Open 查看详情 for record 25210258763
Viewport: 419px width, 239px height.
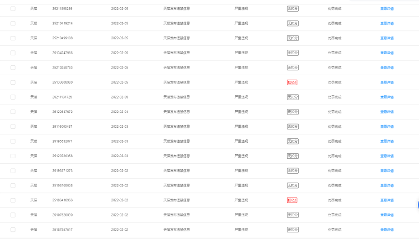pos(387,67)
